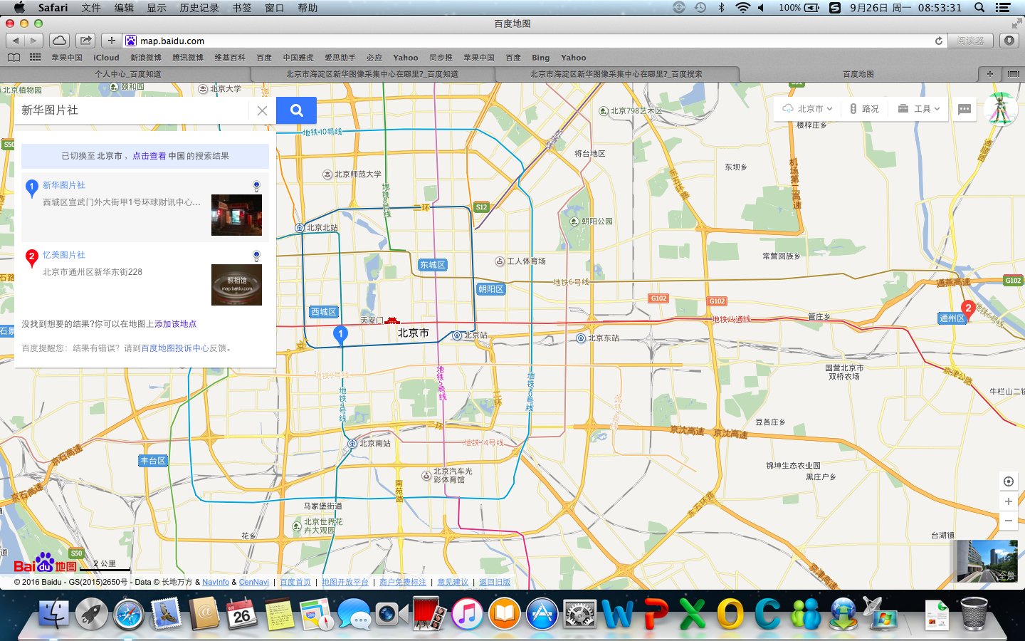
Task: Click the locate-me target icon on the map
Action: coord(1008,481)
